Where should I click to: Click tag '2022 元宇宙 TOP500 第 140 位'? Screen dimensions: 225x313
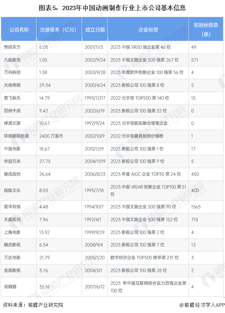[140, 98]
